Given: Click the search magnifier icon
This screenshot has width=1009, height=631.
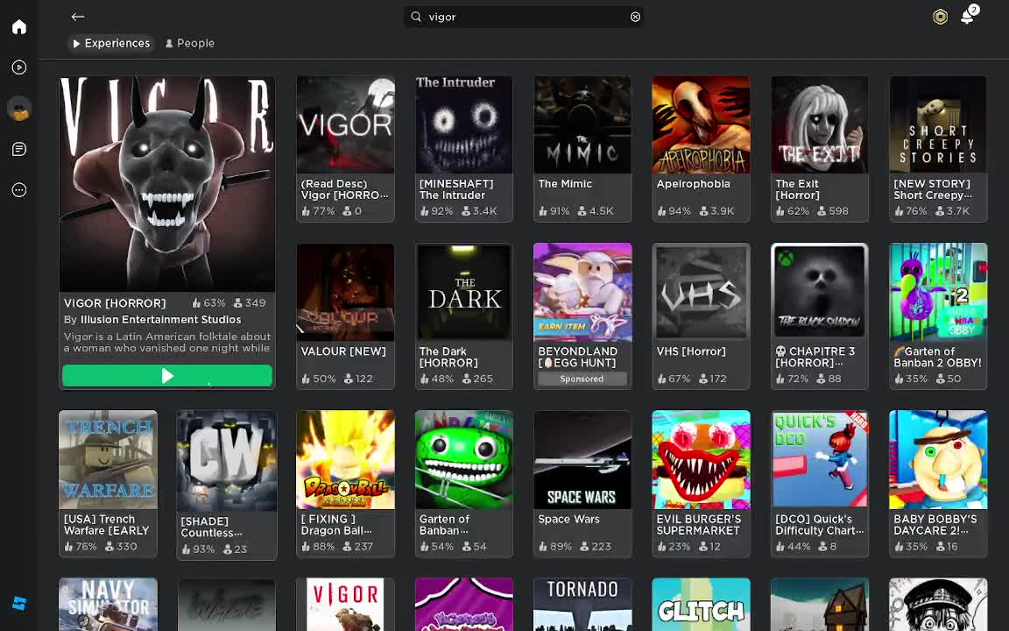Looking at the screenshot, I should pos(416,17).
